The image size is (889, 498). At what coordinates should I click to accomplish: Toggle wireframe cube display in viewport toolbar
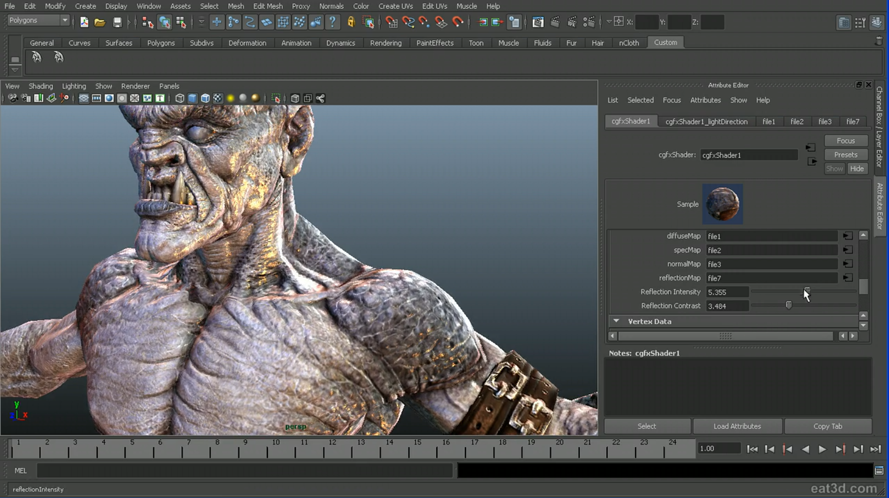click(179, 98)
